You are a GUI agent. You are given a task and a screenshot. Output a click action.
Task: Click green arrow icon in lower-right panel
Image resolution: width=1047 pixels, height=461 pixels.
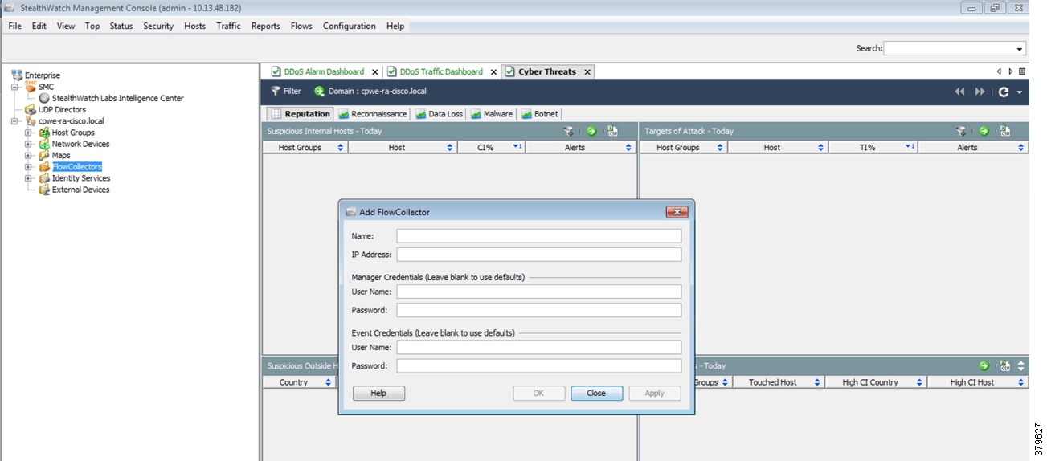tap(984, 365)
